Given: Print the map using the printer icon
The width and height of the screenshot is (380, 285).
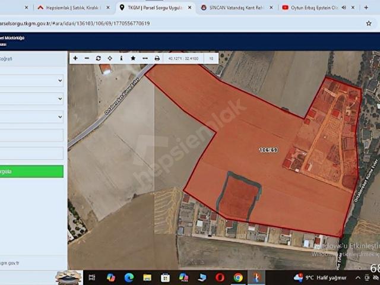Looking at the screenshot, I should [157, 58].
